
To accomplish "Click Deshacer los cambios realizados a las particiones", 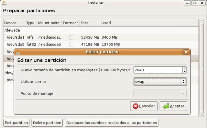I will (x=112, y=123).
